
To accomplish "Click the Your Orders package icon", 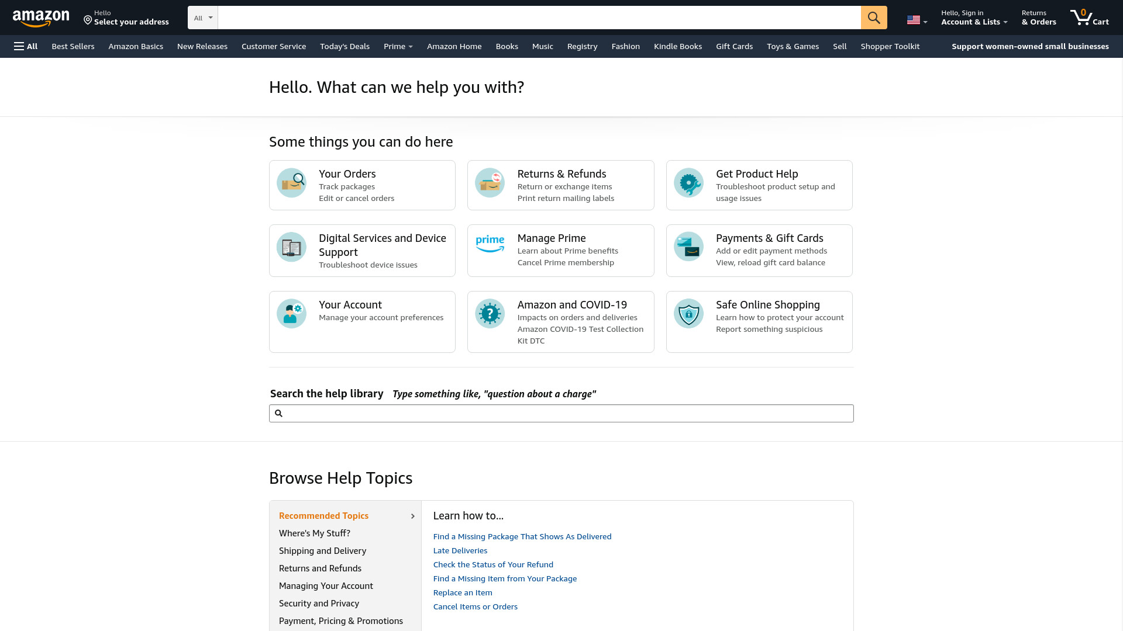I will pos(291,183).
